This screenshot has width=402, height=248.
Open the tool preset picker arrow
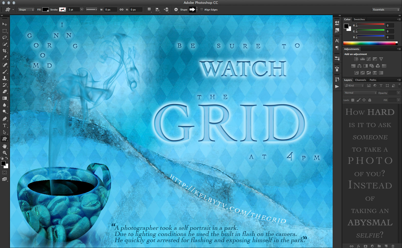pos(13,10)
